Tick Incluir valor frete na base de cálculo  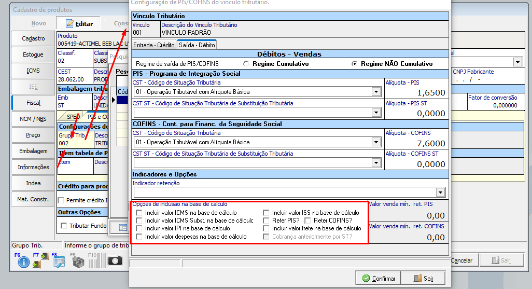click(x=267, y=228)
